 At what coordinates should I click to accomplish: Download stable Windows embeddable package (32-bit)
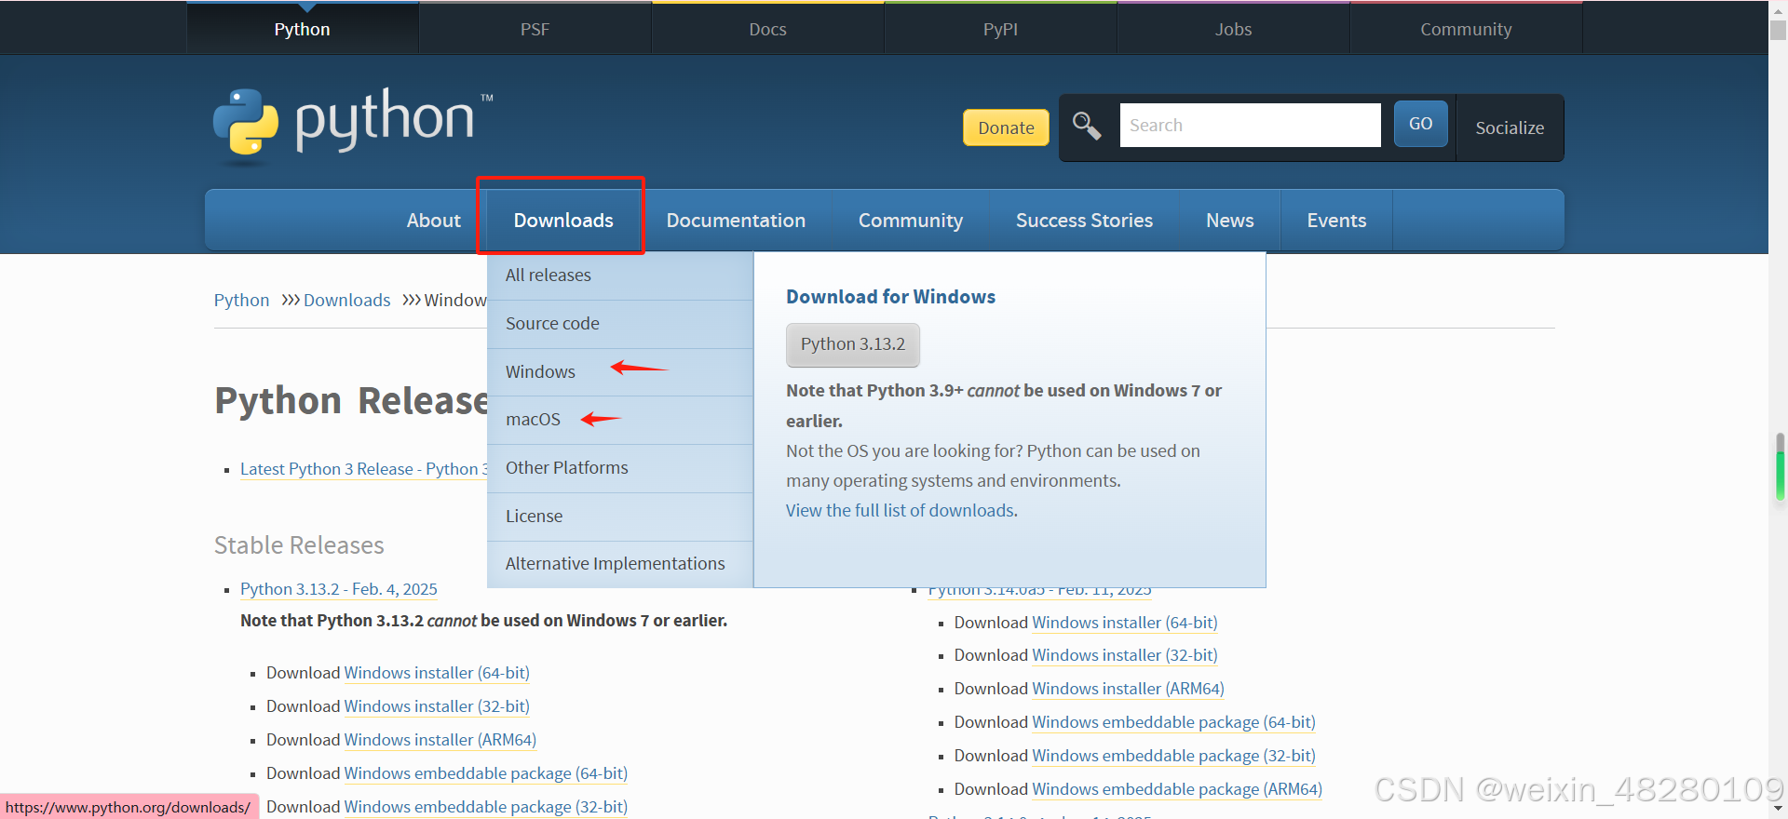[486, 807]
